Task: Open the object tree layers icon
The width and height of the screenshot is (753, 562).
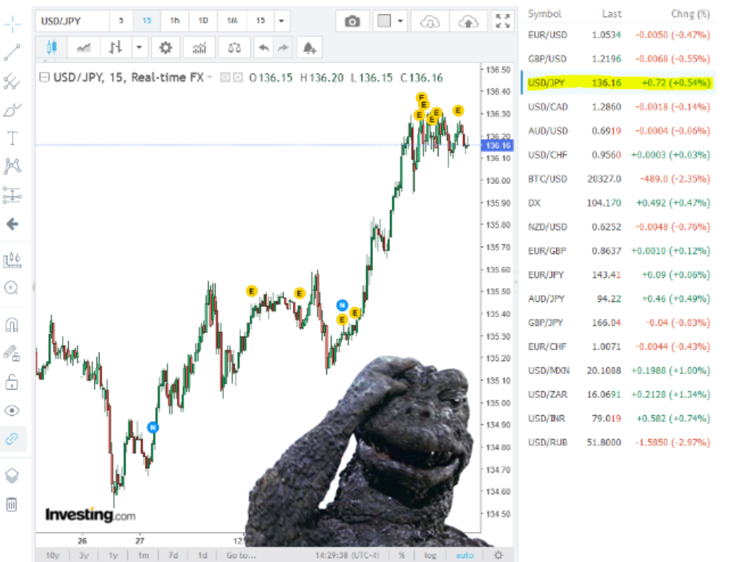Action: [x=12, y=476]
